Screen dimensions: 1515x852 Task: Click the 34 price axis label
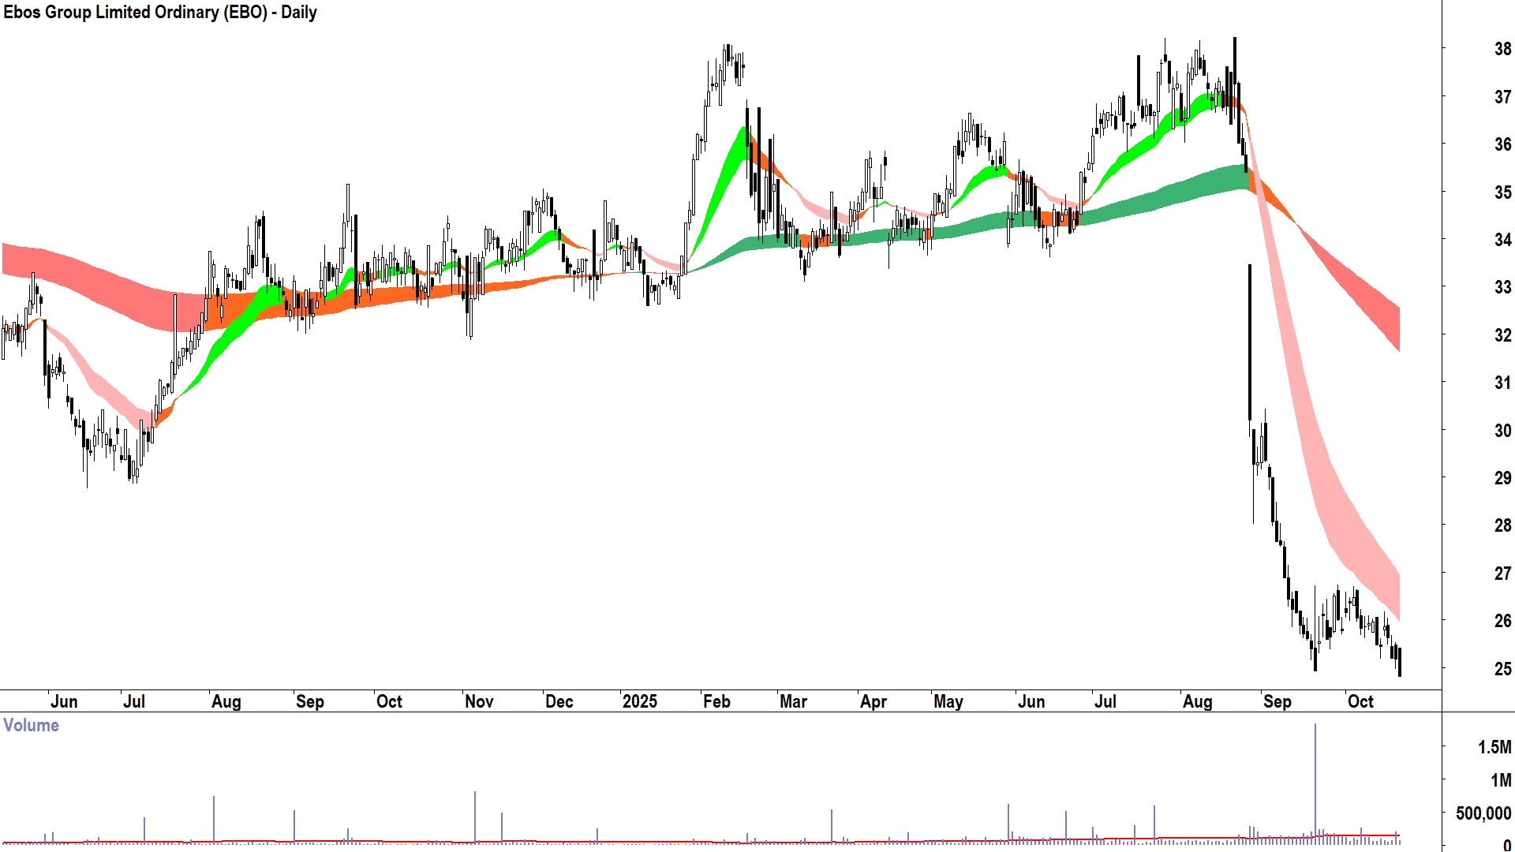(x=1502, y=240)
